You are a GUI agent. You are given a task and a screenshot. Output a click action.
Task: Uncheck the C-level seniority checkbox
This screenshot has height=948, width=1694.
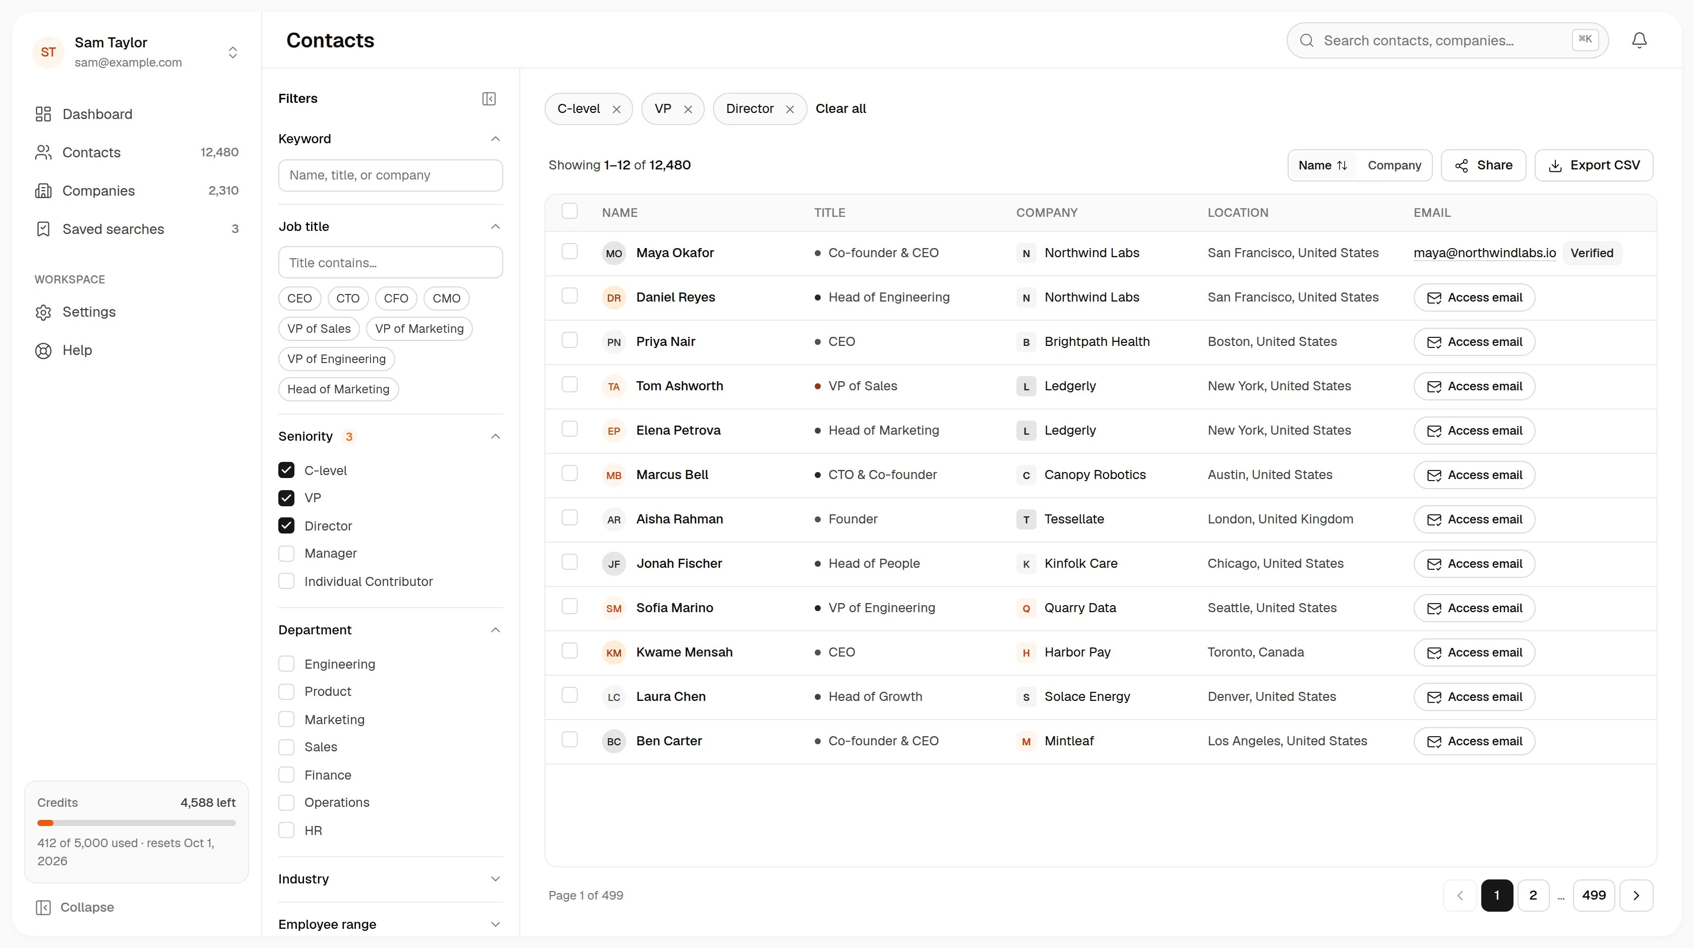(286, 470)
